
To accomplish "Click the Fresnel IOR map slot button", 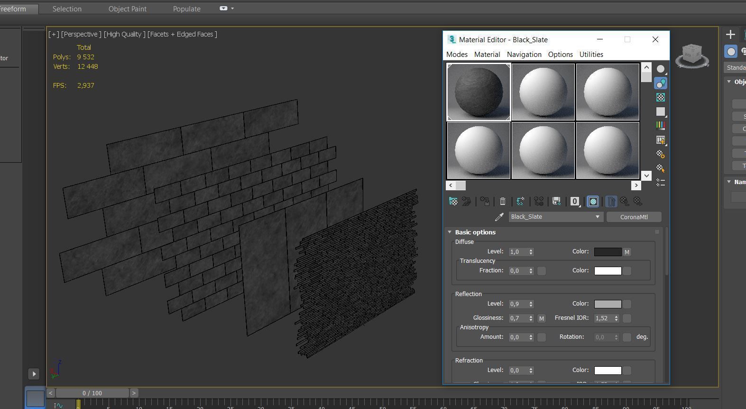I will click(627, 318).
